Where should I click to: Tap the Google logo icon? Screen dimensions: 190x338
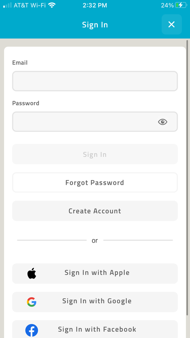[x=32, y=302]
